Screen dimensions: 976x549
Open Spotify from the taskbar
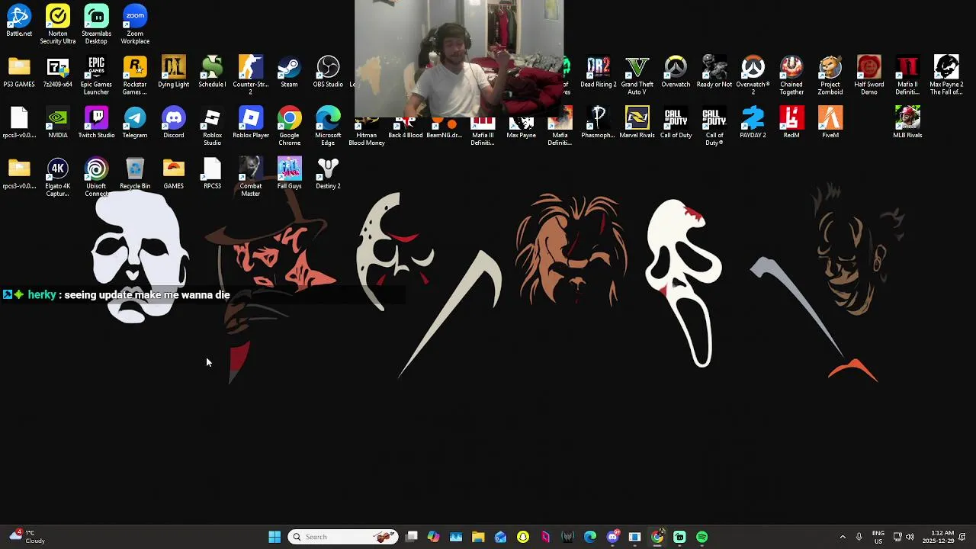pos(701,537)
